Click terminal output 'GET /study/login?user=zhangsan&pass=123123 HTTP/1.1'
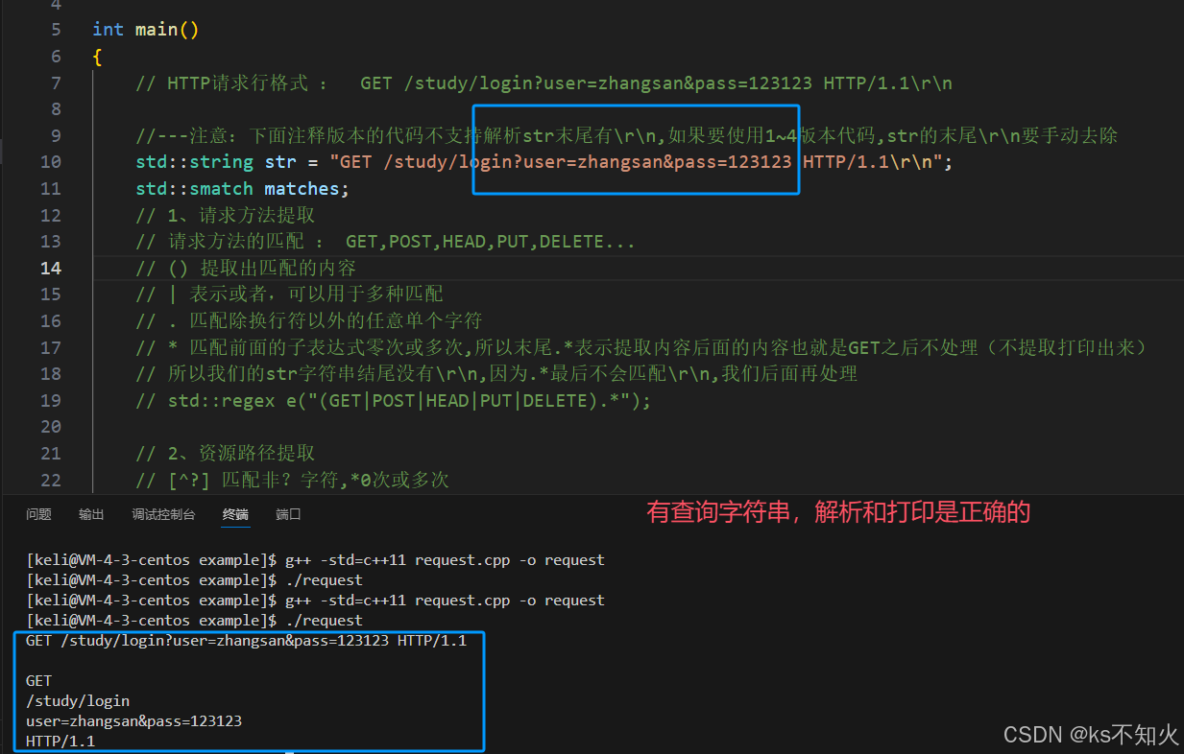Image resolution: width=1184 pixels, height=754 pixels. click(246, 641)
